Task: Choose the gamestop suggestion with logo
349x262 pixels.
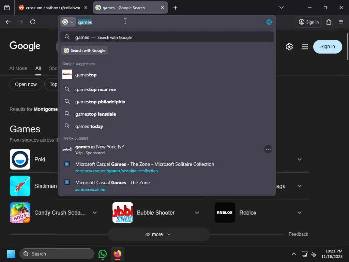Action: click(167, 75)
